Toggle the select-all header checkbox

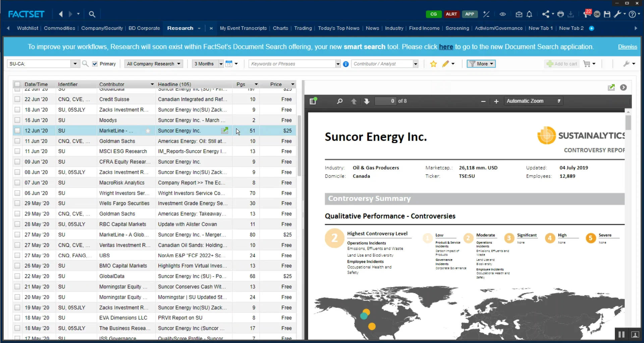click(x=17, y=84)
